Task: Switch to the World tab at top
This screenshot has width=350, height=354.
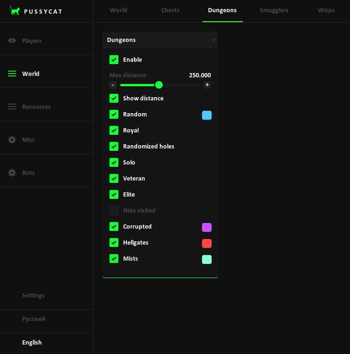Action: click(x=118, y=10)
